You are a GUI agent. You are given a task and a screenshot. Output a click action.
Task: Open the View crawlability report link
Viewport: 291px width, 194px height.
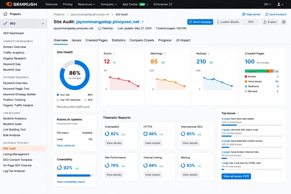click(x=71, y=182)
